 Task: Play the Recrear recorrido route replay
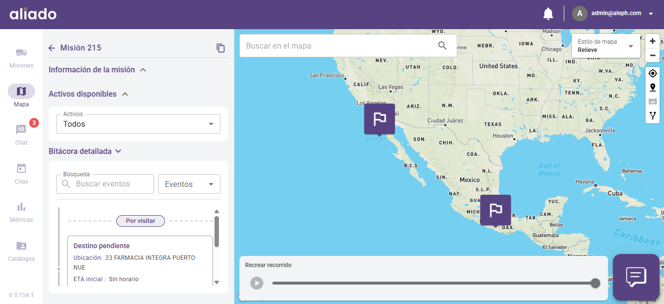(257, 283)
